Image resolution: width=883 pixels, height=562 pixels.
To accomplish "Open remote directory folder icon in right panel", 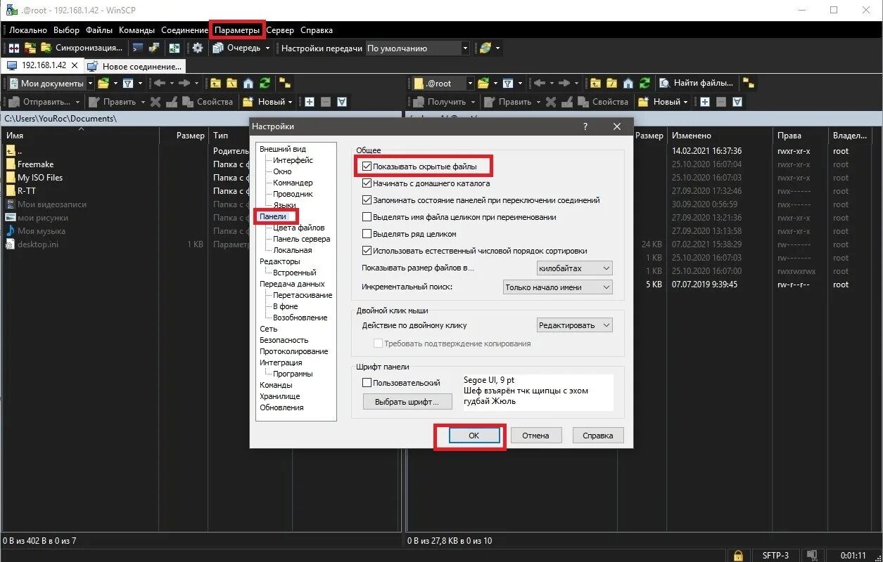I will point(483,83).
